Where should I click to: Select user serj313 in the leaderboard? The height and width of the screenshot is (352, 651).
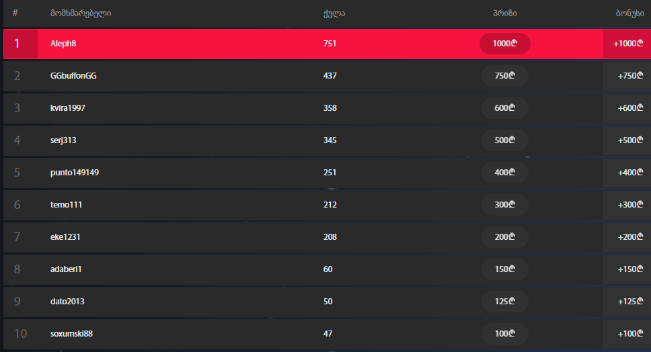point(63,140)
